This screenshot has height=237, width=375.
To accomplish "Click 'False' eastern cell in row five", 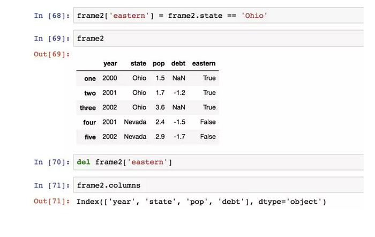I will 208,136.
